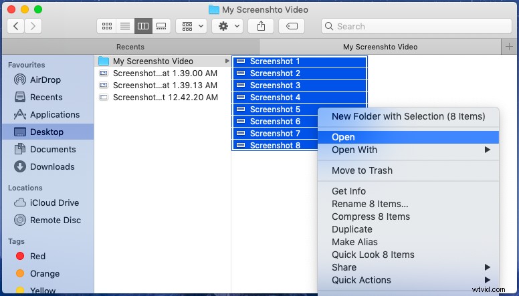Switch to gallery view
Screen dimensions: 519x296
pyautogui.click(x=161, y=26)
